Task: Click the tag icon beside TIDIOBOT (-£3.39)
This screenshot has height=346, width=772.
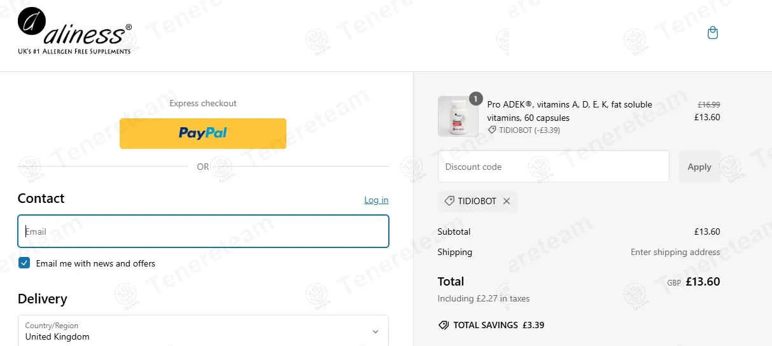Action: [x=492, y=130]
